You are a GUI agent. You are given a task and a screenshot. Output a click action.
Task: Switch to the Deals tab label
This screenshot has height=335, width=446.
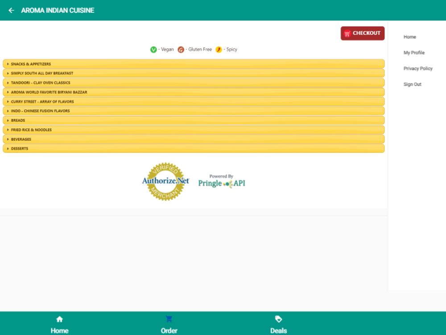278,331
